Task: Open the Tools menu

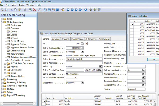Action: tap(21, 5)
